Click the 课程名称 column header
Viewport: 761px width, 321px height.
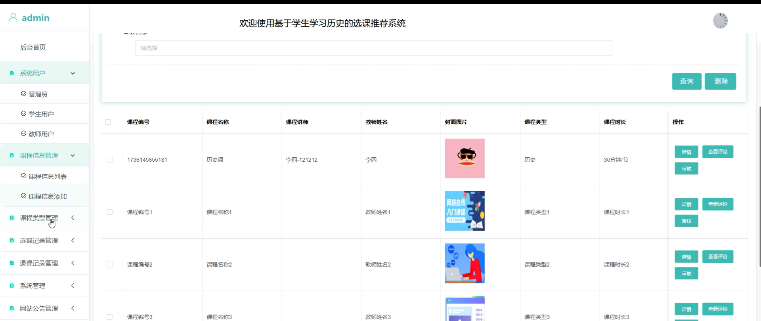pyautogui.click(x=218, y=122)
